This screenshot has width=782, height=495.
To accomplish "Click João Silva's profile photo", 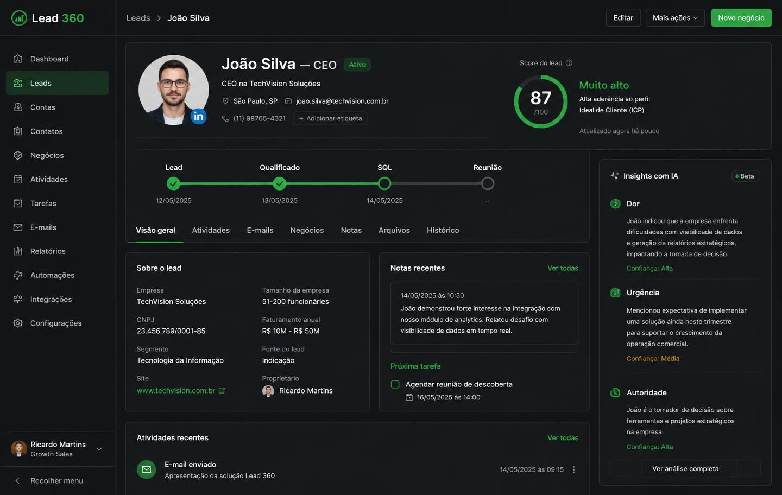I will click(x=174, y=90).
